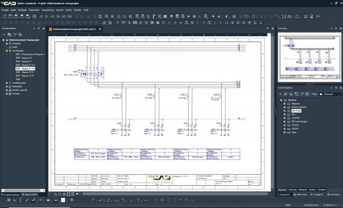Click the text tool letter A icon

219,17
